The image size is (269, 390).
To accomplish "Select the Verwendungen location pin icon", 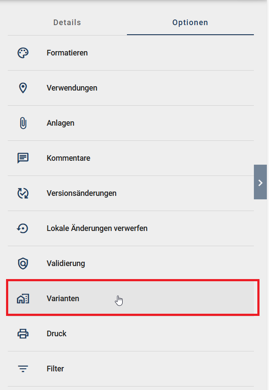I will (x=23, y=88).
